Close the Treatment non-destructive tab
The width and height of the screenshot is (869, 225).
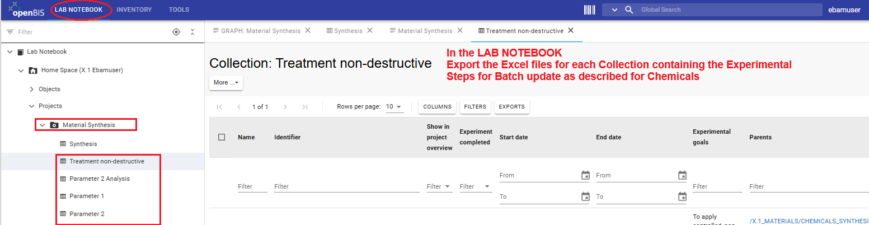571,31
